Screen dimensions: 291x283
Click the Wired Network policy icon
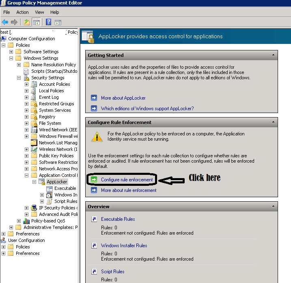(x=34, y=130)
